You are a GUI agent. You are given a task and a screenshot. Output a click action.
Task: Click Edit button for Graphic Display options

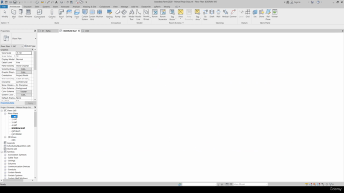pyautogui.click(x=24, y=72)
